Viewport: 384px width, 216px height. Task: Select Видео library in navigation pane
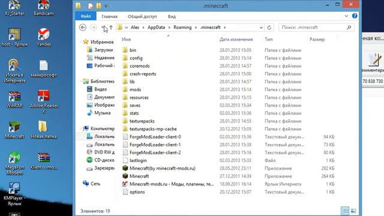coord(100,89)
